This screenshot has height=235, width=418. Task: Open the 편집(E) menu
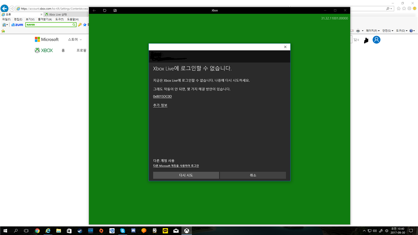point(18,20)
